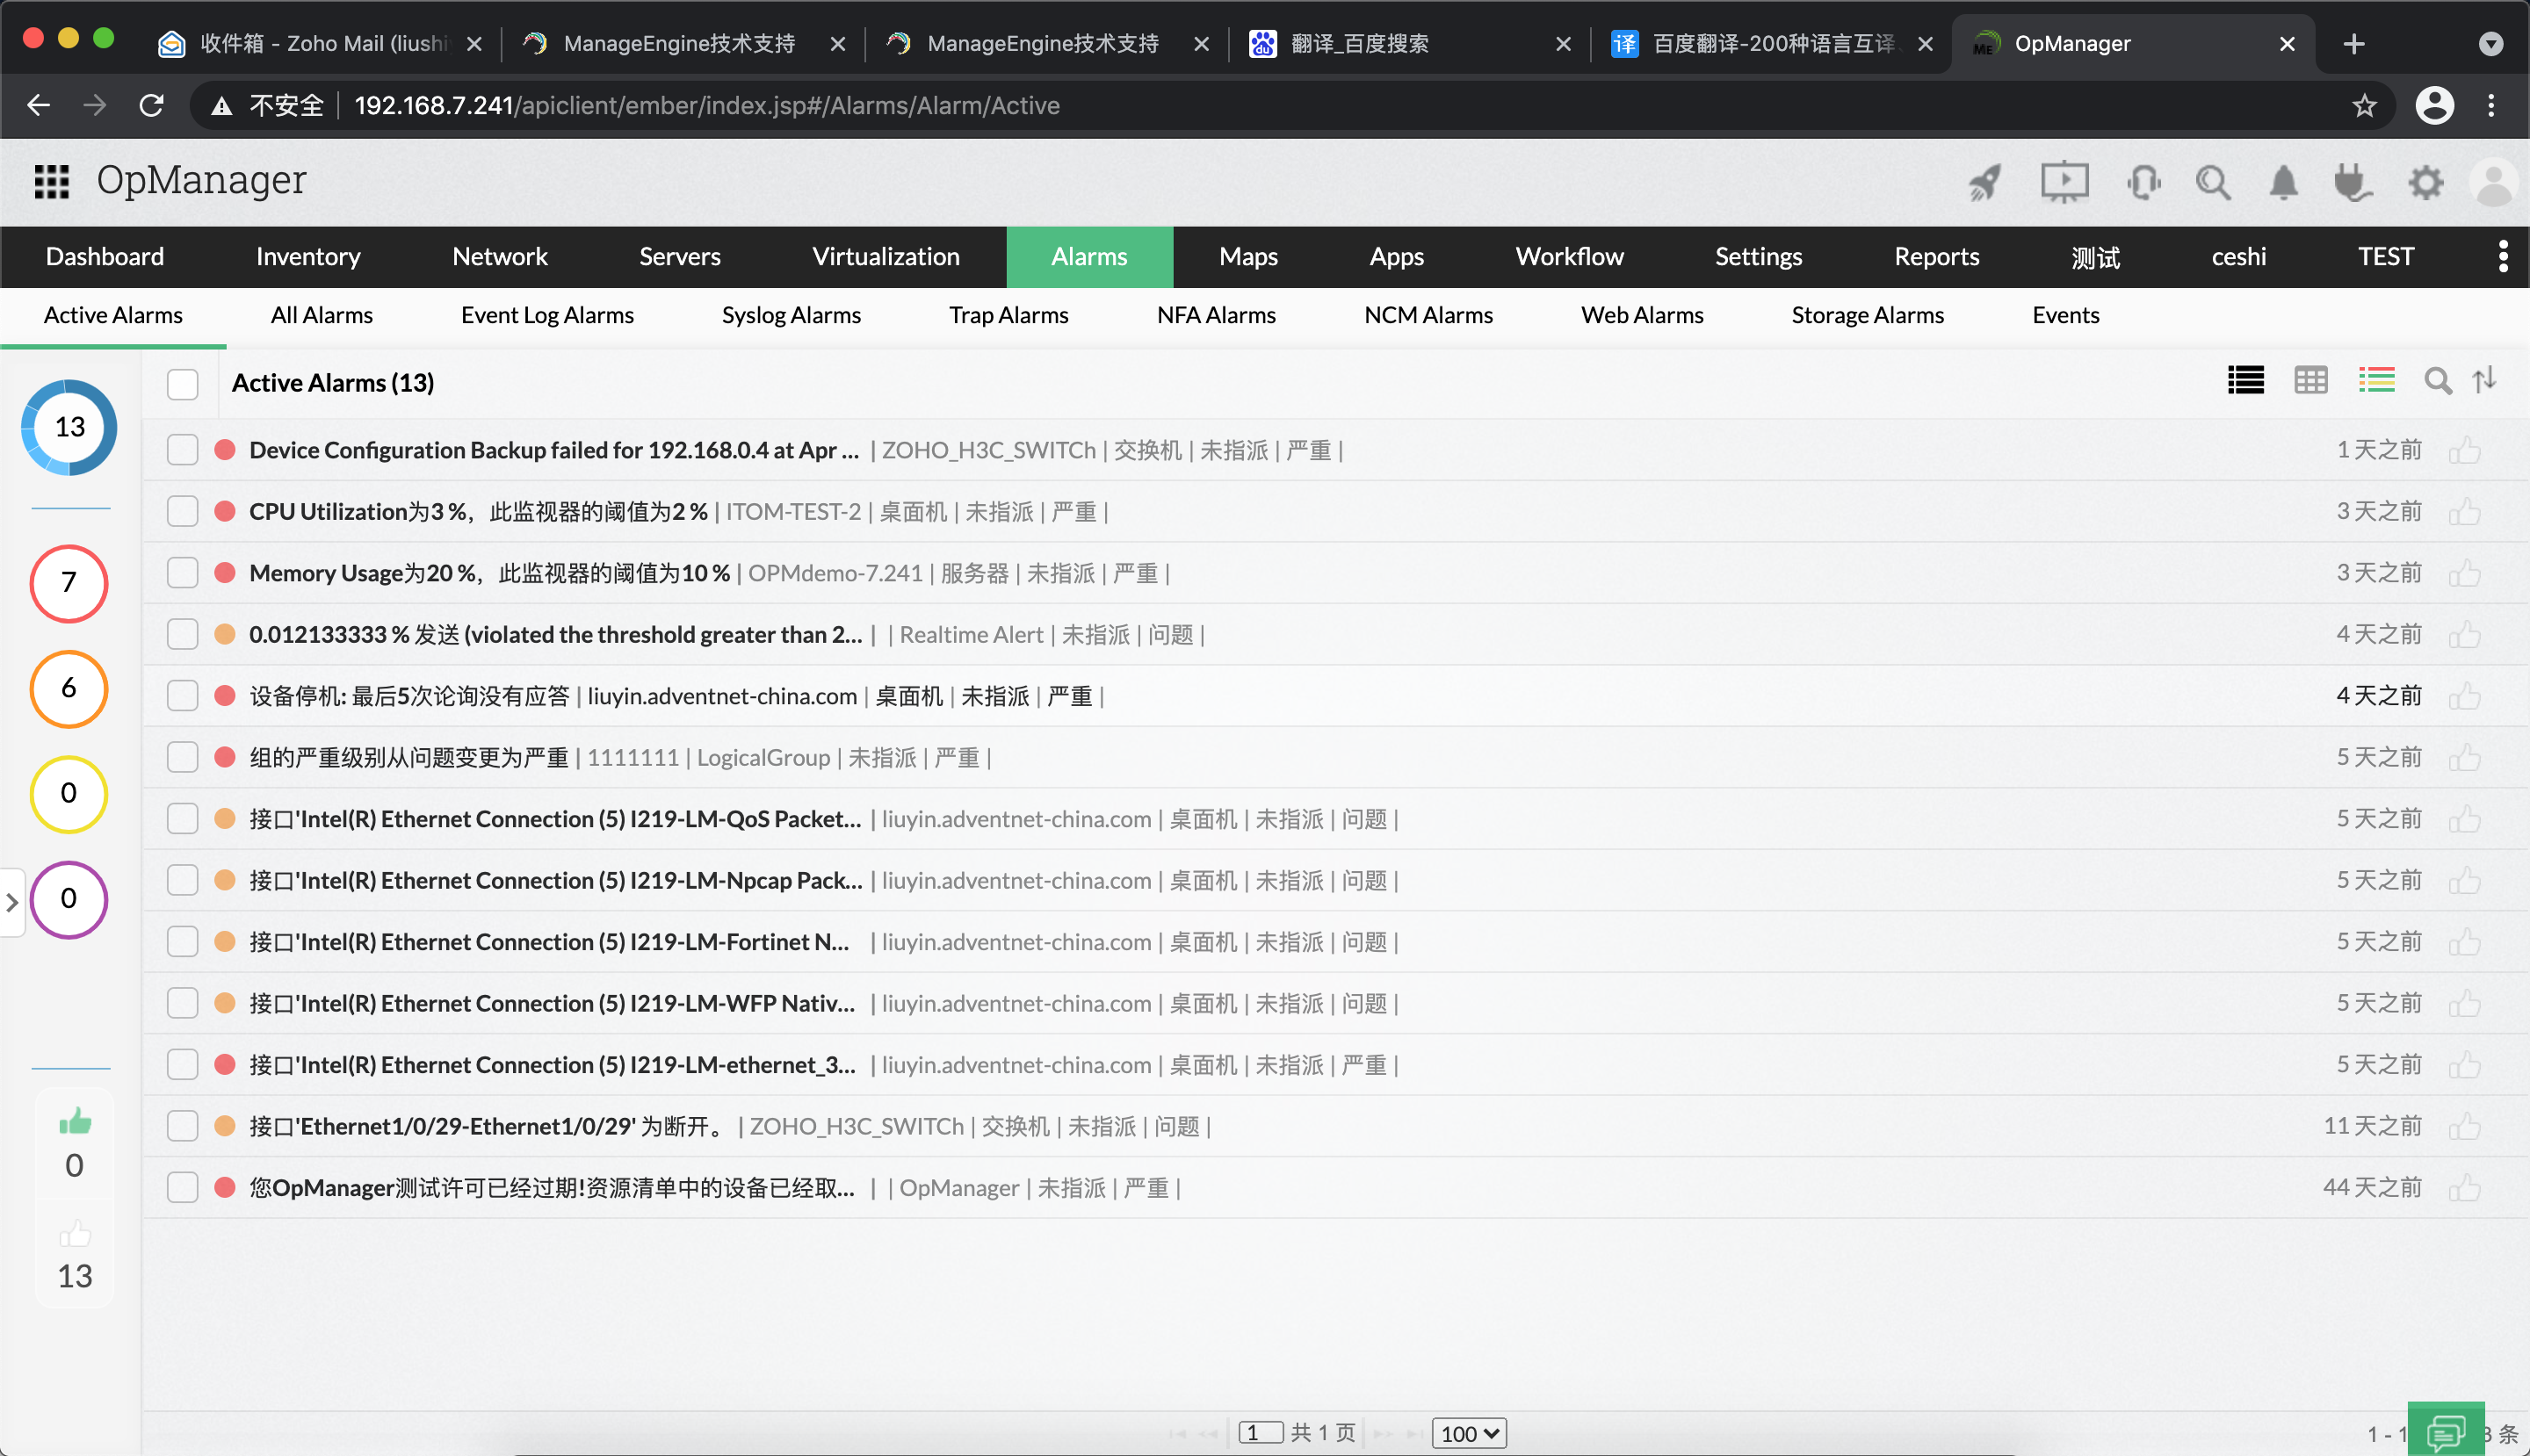Open the rows-per-page 100 dropdown
The width and height of the screenshot is (2530, 1456).
tap(1469, 1433)
